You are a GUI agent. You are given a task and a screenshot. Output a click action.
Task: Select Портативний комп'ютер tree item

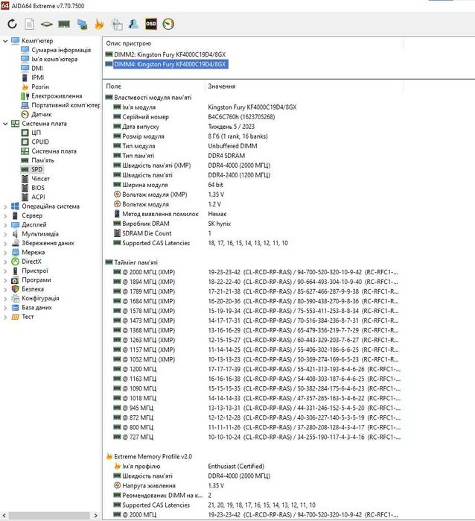[66, 105]
